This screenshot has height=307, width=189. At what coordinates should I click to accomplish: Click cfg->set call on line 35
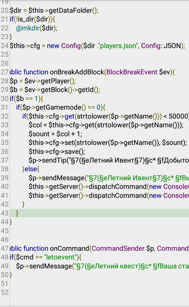point(108,142)
